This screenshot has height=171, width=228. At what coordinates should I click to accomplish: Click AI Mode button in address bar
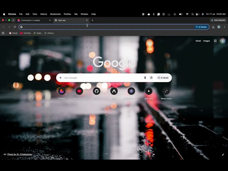(x=201, y=27)
